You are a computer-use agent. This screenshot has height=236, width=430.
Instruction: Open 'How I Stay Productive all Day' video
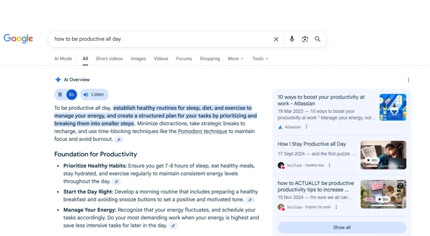tap(312, 144)
